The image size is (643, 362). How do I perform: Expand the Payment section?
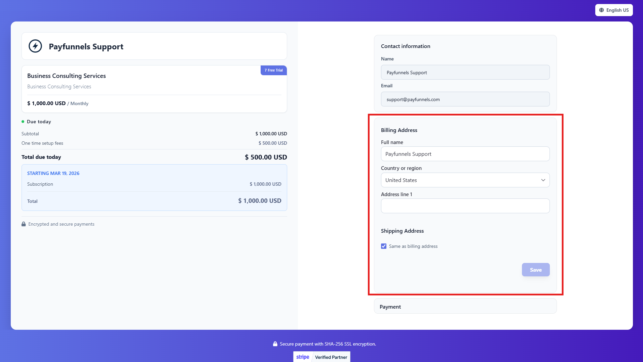click(x=465, y=306)
